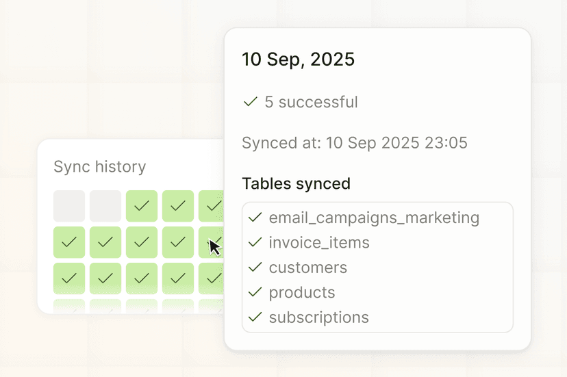Click the second gray empty sync cell

[x=105, y=206]
